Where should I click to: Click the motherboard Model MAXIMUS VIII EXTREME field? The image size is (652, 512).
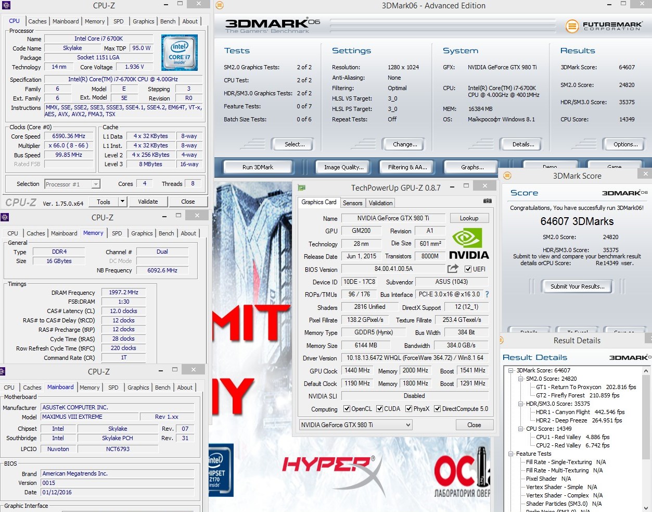tap(90, 417)
